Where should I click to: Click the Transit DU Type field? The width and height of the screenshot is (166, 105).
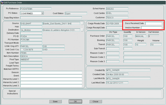pos(113,44)
